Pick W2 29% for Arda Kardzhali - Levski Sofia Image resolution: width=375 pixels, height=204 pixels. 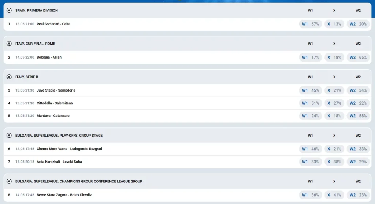point(358,162)
